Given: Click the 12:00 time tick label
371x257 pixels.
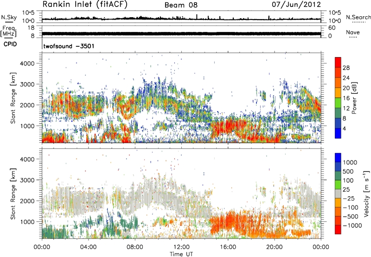Looking at the screenshot, I should 181,247.
